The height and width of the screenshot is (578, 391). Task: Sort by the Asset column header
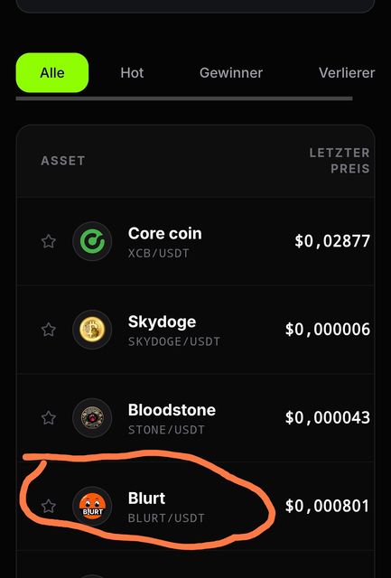tap(63, 161)
